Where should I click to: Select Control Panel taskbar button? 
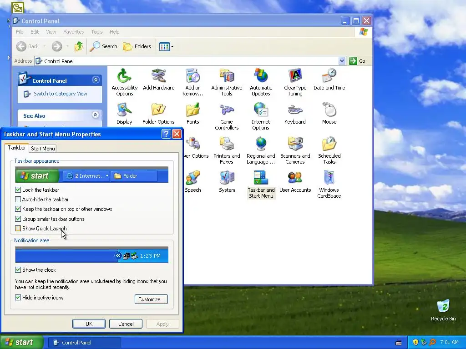pos(84,343)
